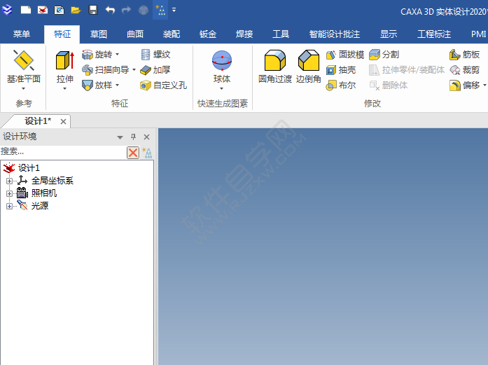Click the 边倒角 chamfer tool
Screen dimensions: 488x365
(x=309, y=67)
